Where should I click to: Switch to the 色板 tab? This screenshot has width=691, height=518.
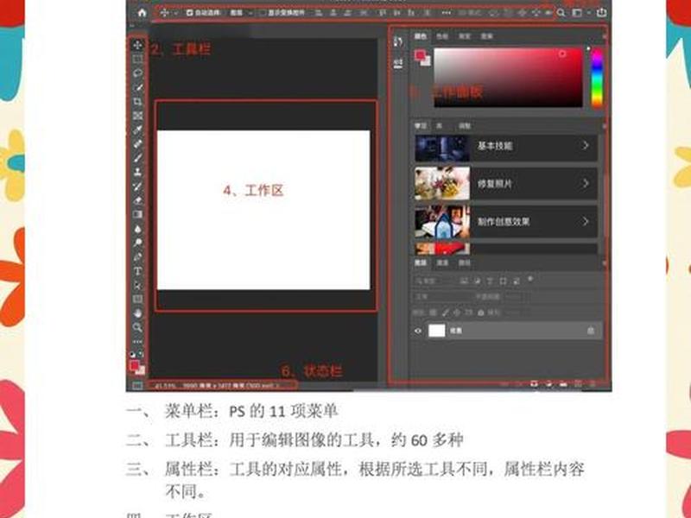tap(442, 36)
